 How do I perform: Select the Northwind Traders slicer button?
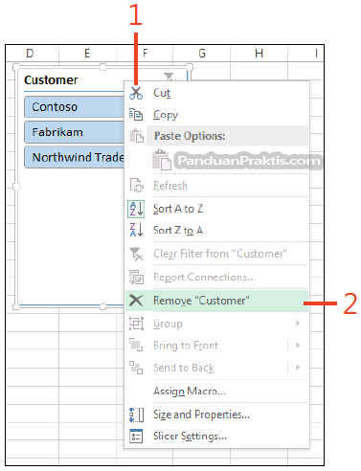coord(75,157)
